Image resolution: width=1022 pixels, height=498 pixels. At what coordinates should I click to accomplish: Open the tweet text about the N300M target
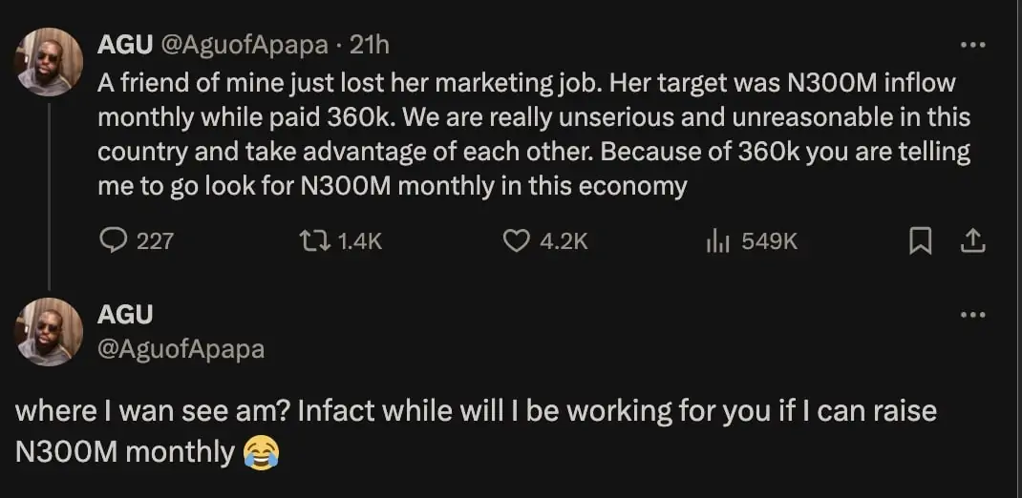pyautogui.click(x=525, y=134)
